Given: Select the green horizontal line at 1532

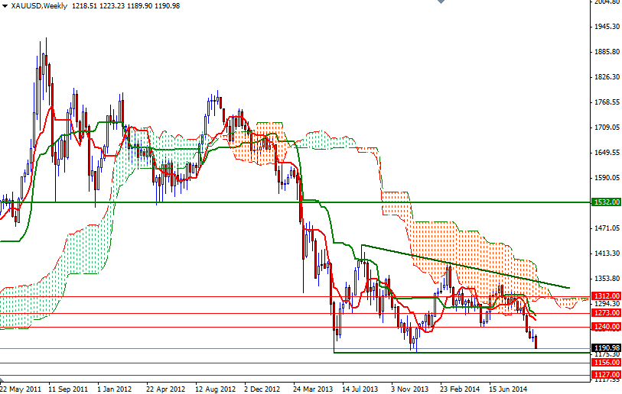Looking at the screenshot, I should (x=230, y=202).
